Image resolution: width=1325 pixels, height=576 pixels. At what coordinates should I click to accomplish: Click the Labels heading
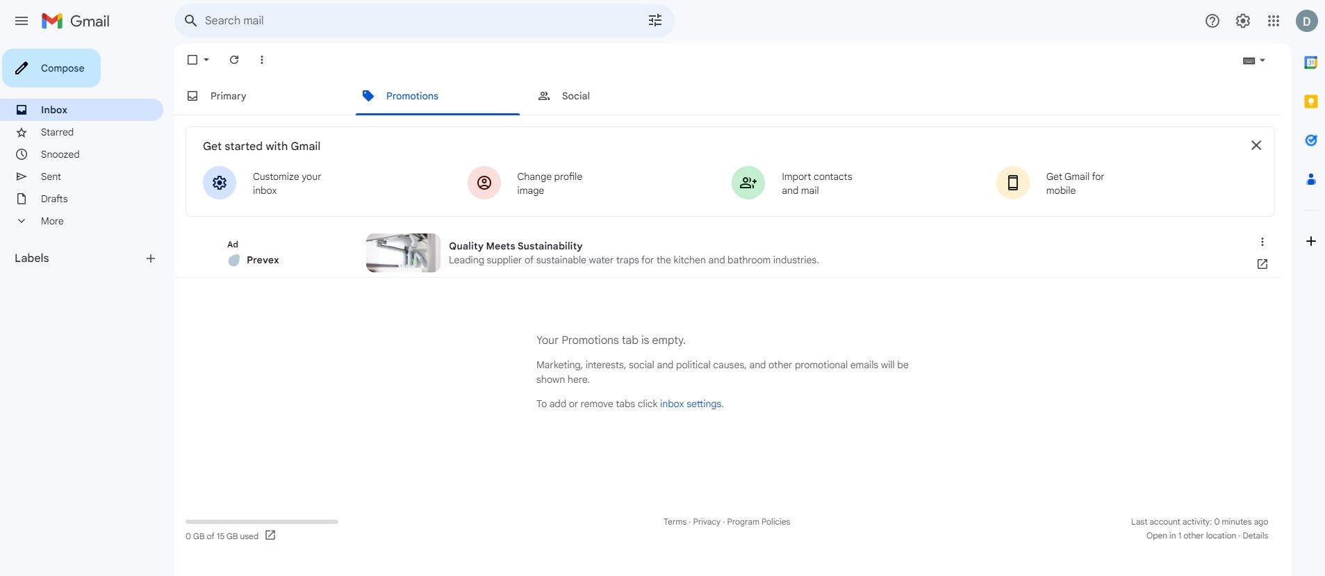32,258
